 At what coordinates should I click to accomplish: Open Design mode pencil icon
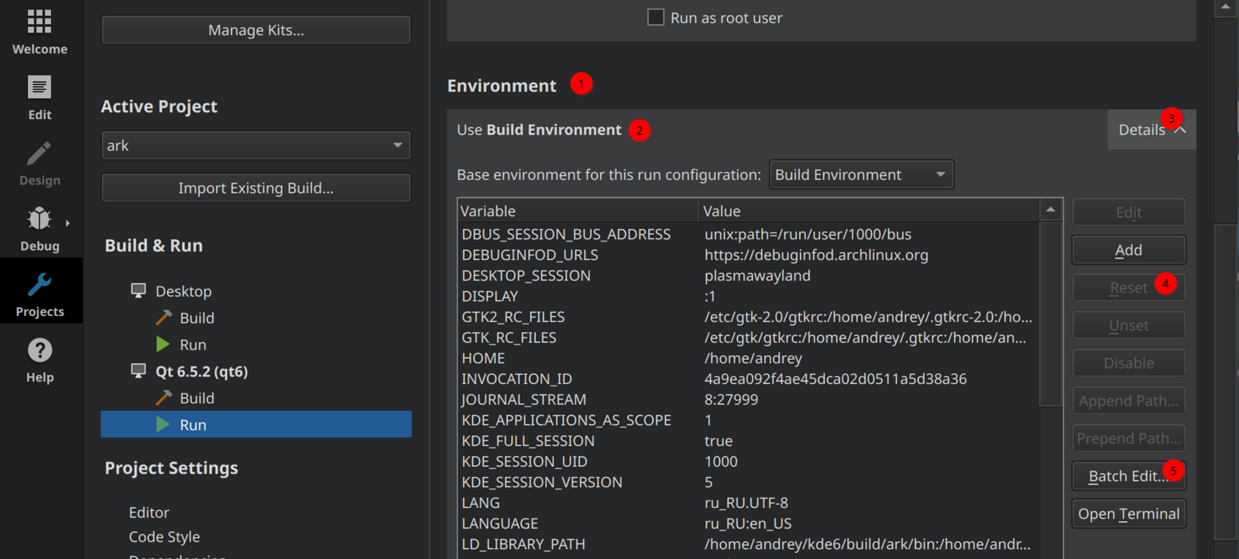pos(39,153)
